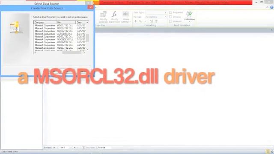This screenshot has width=274, height=154.
Task: Click driver list scroll right arrow
Action: point(84,52)
